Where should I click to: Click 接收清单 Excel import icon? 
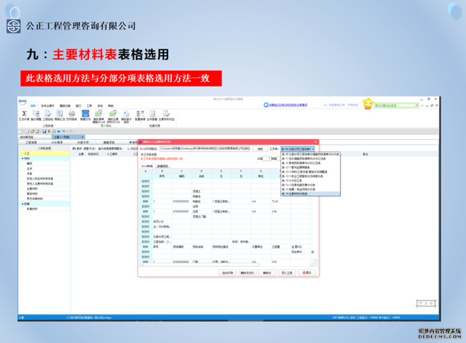click(x=99, y=117)
